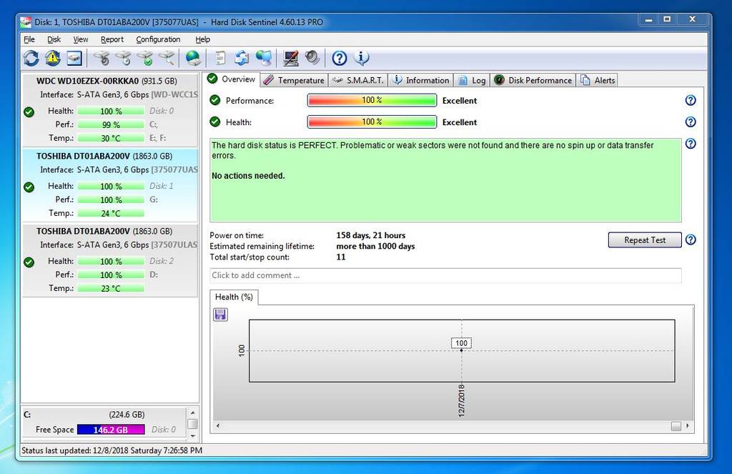Click the speaker sound toolbar icon
Screen dimensions: 732x474
point(312,58)
